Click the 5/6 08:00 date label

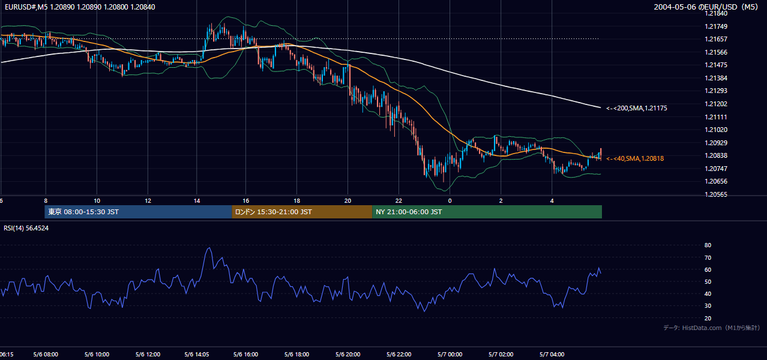point(47,355)
